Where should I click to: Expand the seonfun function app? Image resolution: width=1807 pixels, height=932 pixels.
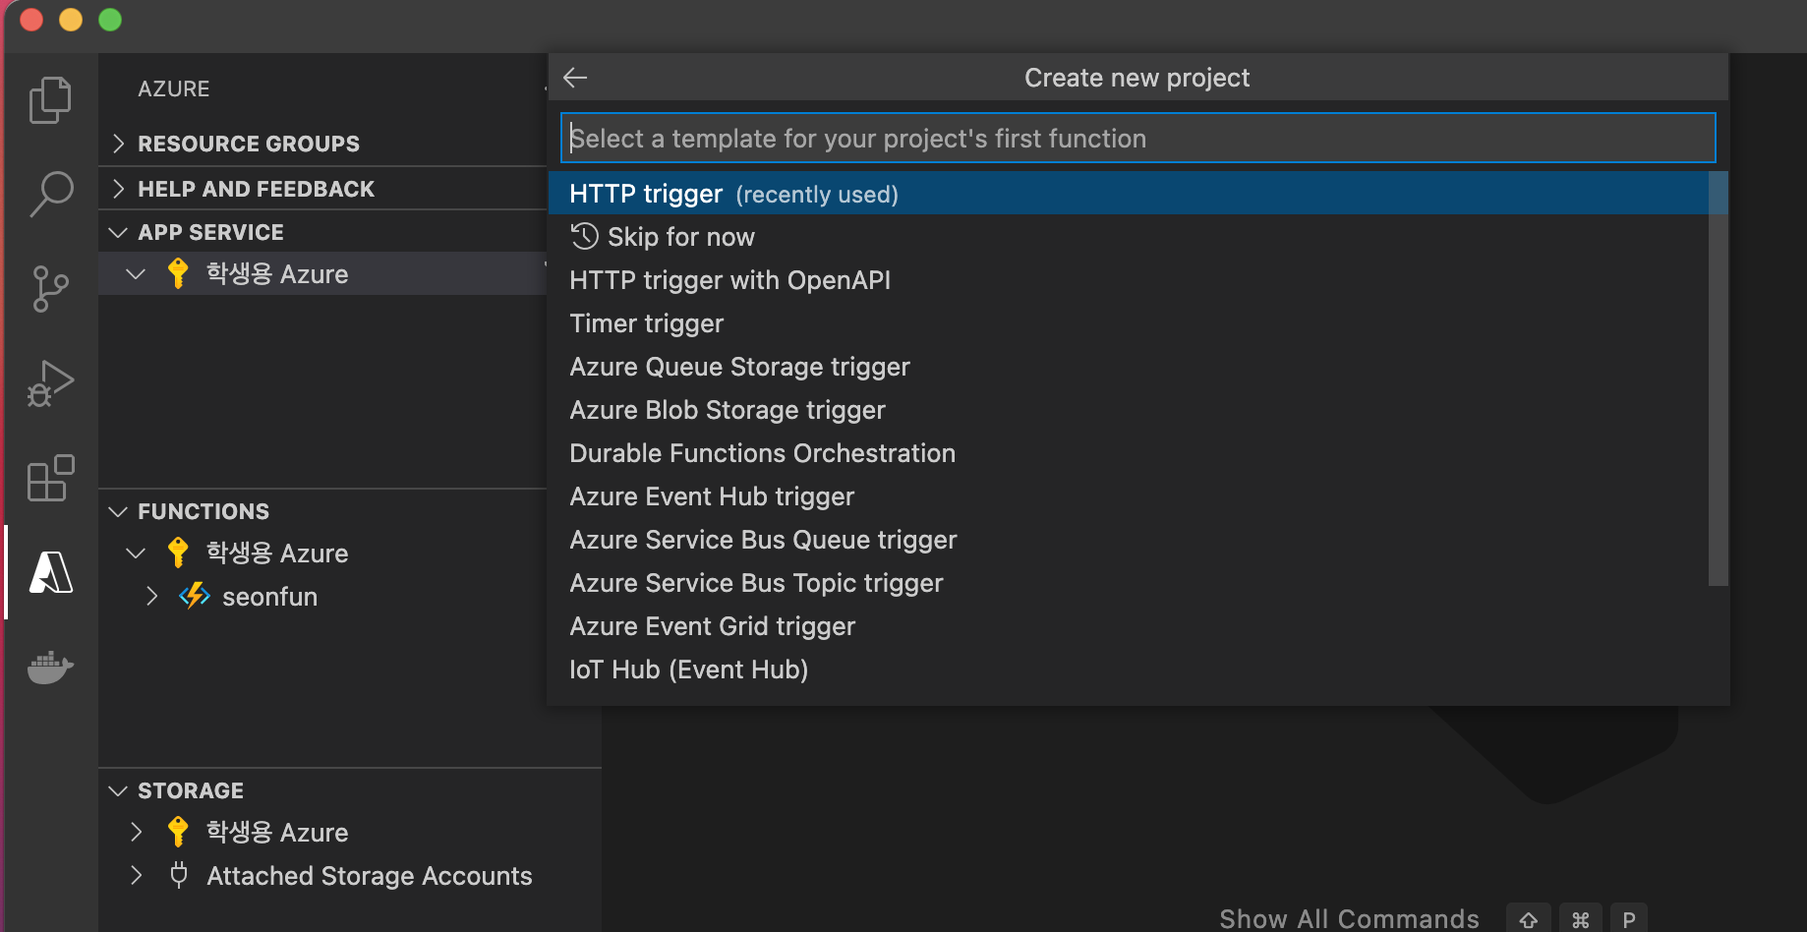[151, 597]
